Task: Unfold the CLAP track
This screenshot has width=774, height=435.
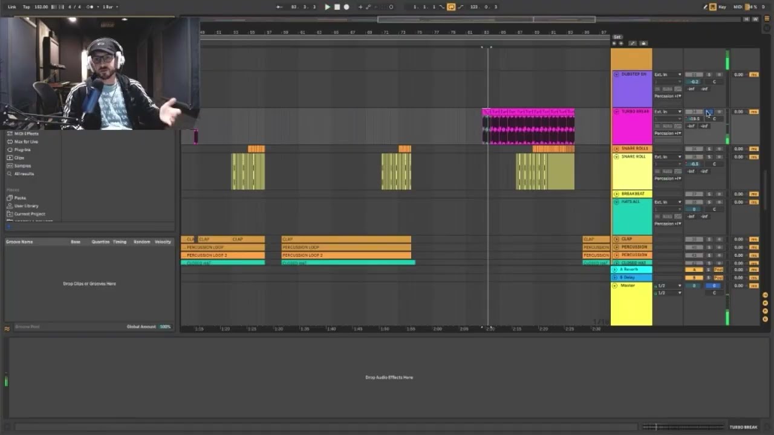Action: click(x=616, y=239)
